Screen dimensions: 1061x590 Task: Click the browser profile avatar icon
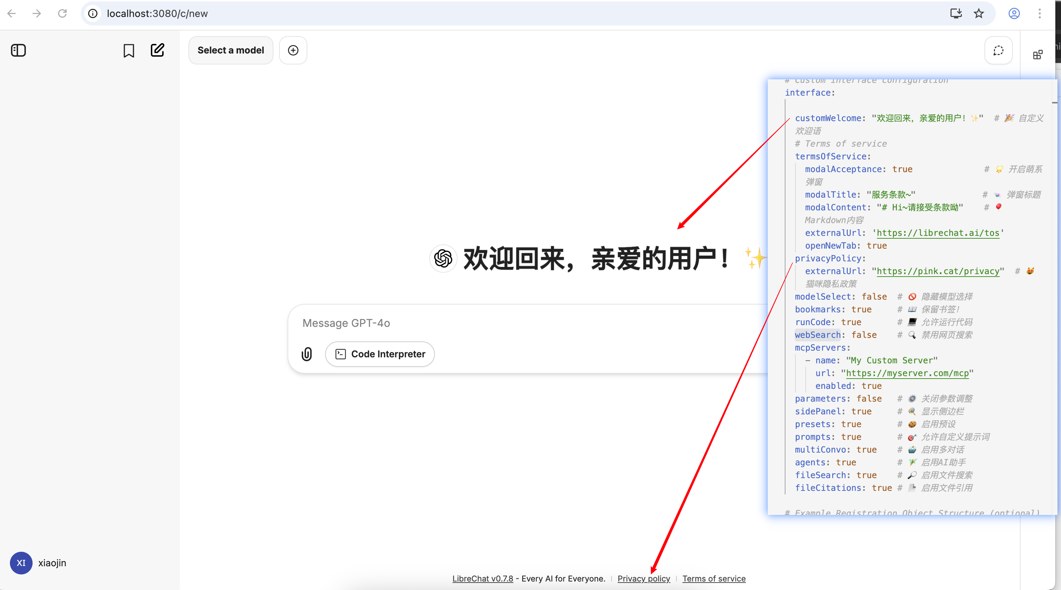pyautogui.click(x=1014, y=13)
